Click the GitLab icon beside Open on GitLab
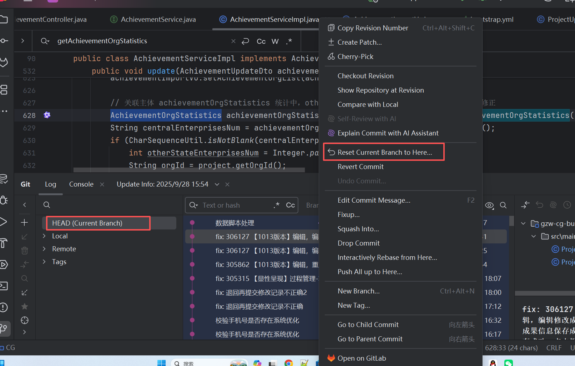 click(331, 358)
